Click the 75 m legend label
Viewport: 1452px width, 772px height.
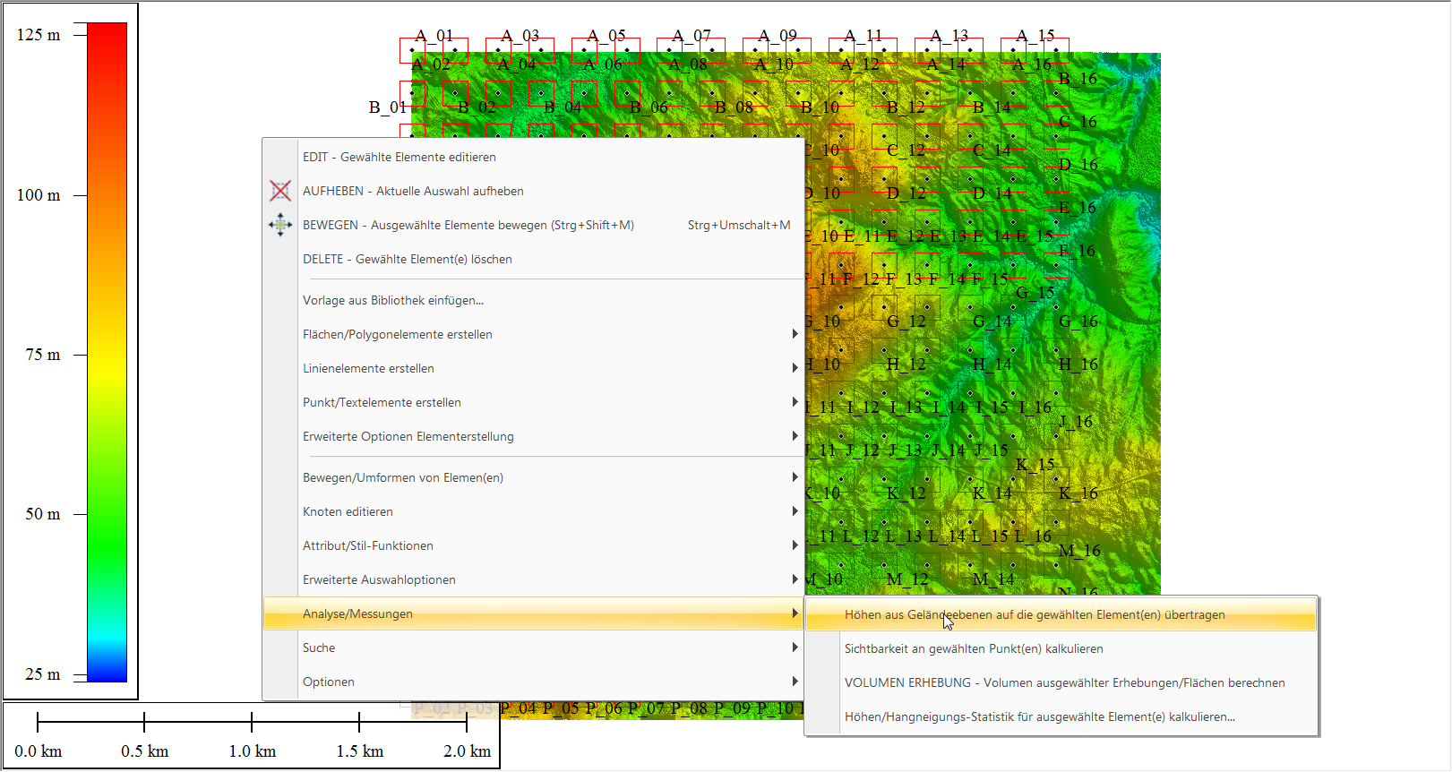pyautogui.click(x=43, y=355)
